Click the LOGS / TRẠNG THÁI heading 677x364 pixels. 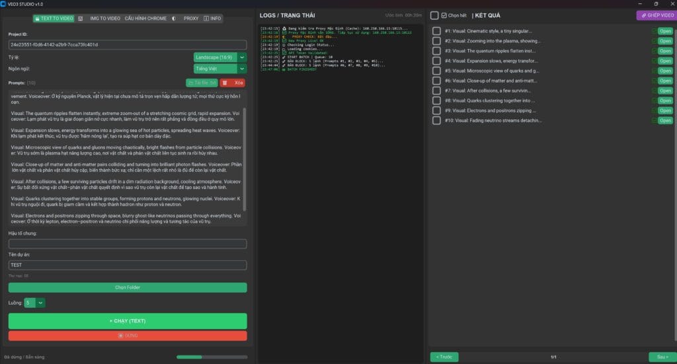pyautogui.click(x=287, y=16)
